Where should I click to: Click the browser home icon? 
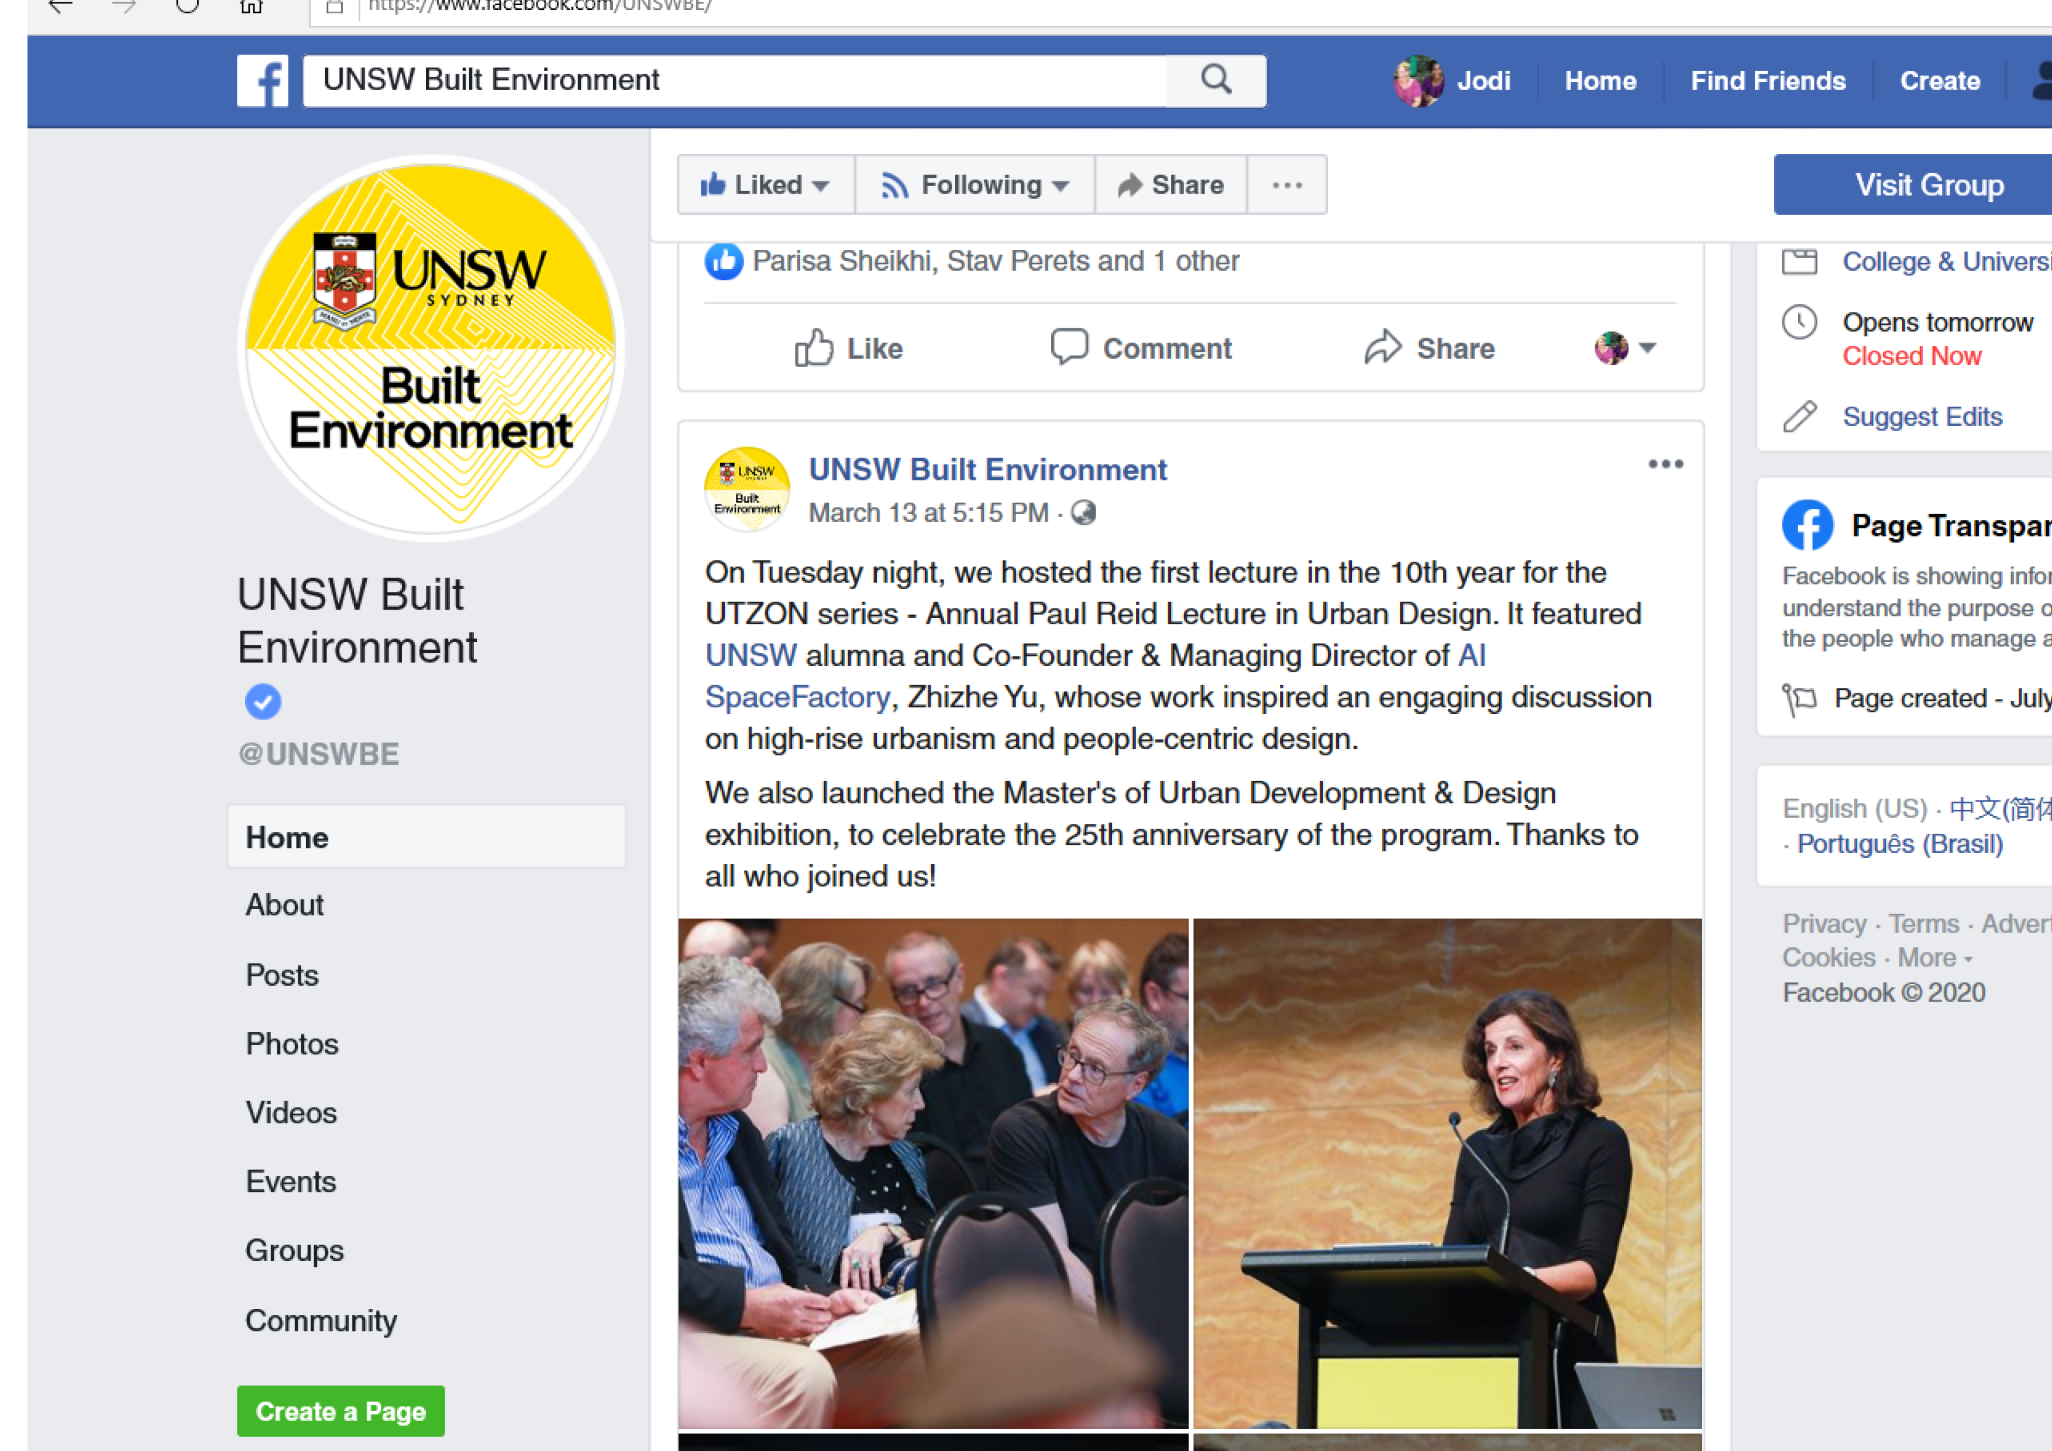(x=251, y=7)
